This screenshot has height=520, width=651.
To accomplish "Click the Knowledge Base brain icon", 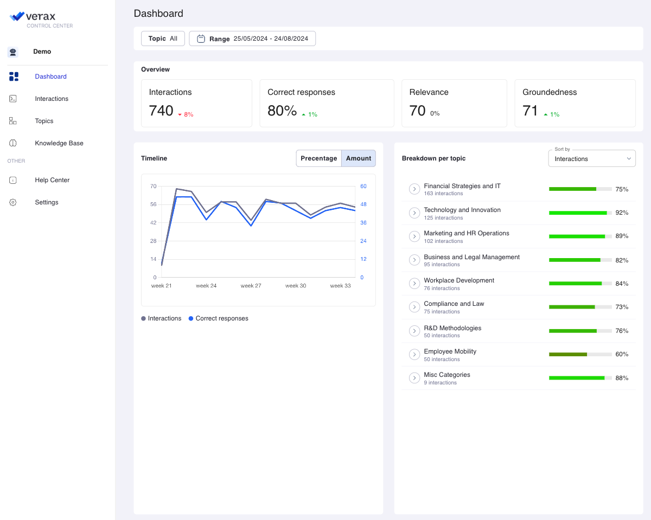I will tap(13, 143).
